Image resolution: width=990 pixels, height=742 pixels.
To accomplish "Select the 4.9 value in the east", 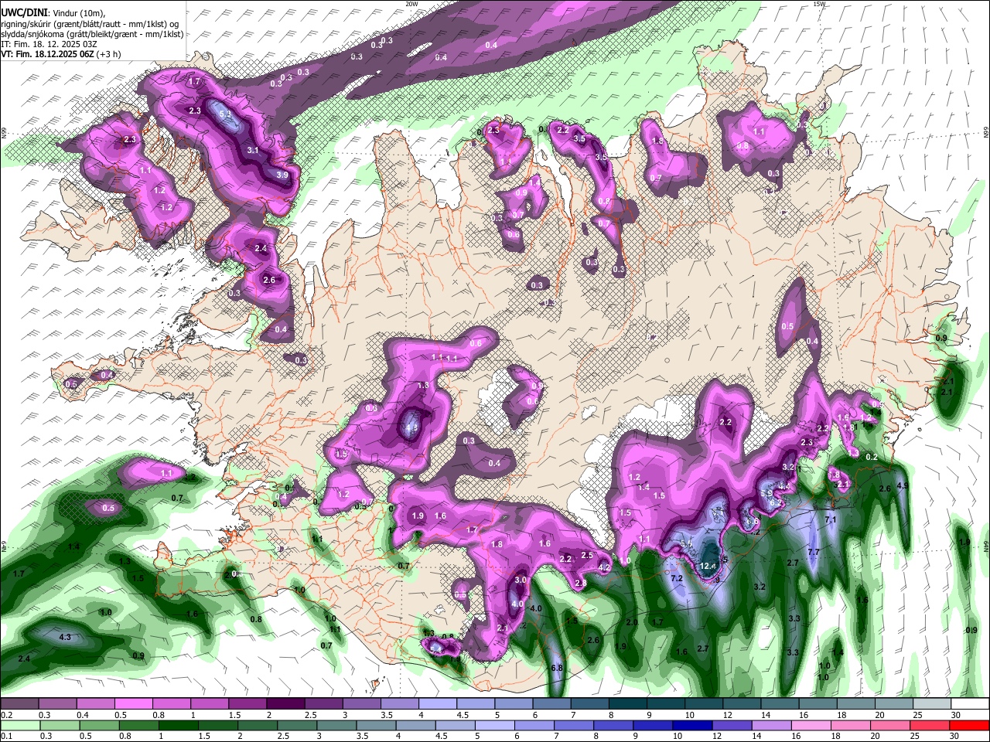I will (x=902, y=485).
